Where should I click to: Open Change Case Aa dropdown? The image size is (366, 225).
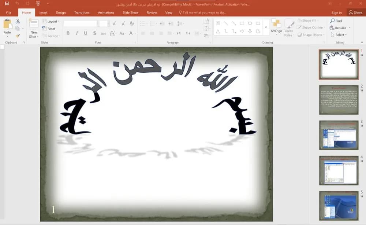click(122, 33)
